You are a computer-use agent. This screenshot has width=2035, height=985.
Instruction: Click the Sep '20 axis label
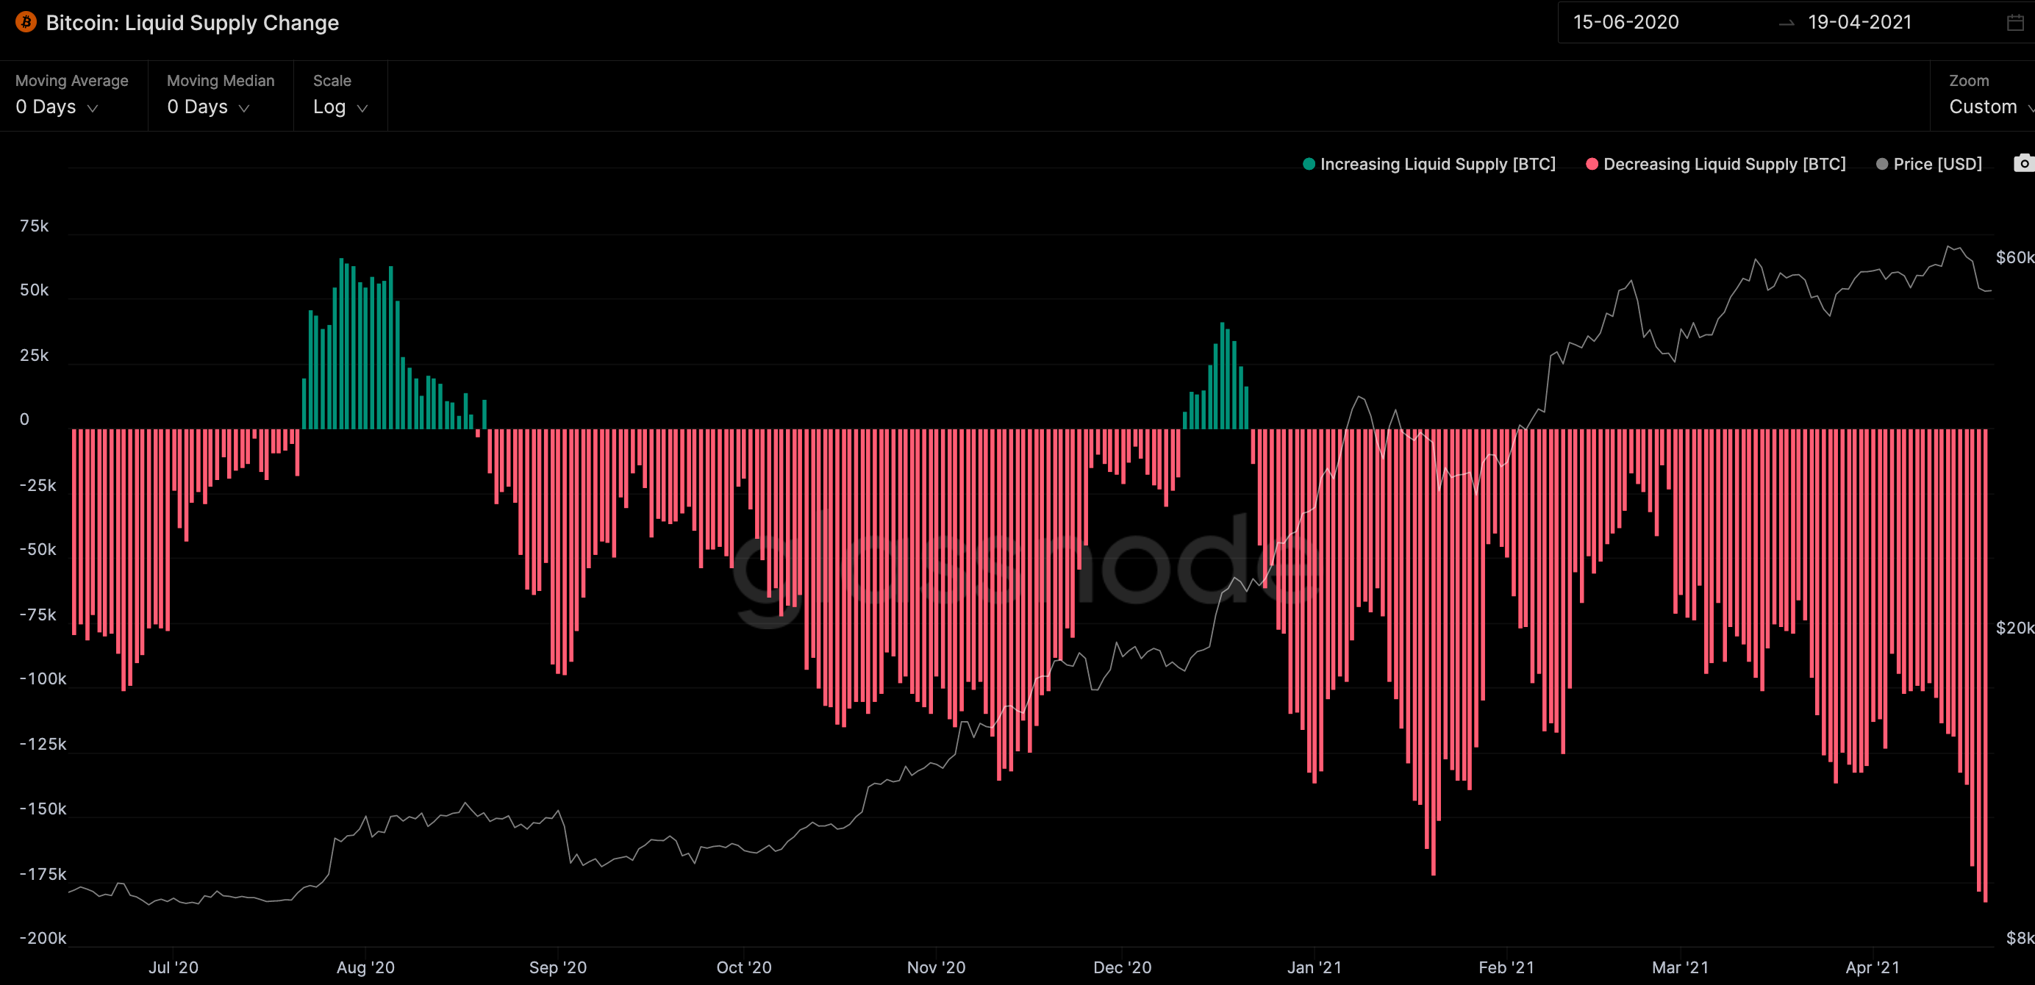(x=558, y=967)
